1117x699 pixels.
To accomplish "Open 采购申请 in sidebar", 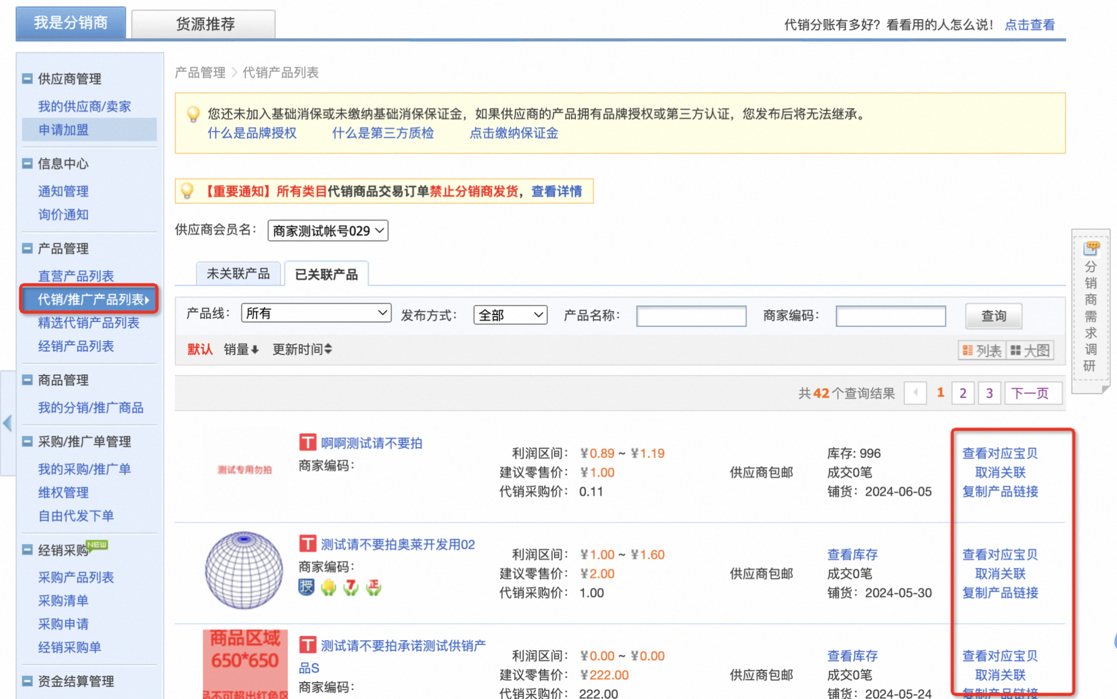I will (x=63, y=624).
